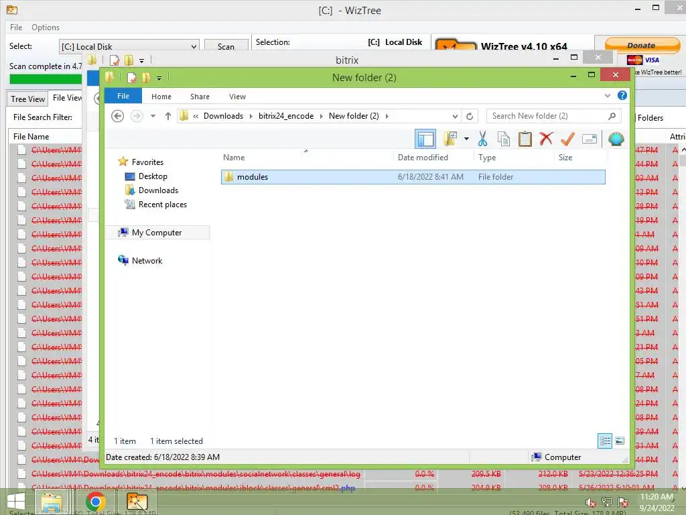The width and height of the screenshot is (686, 515).
Task: Click the Donate button in WizTree
Action: [642, 45]
